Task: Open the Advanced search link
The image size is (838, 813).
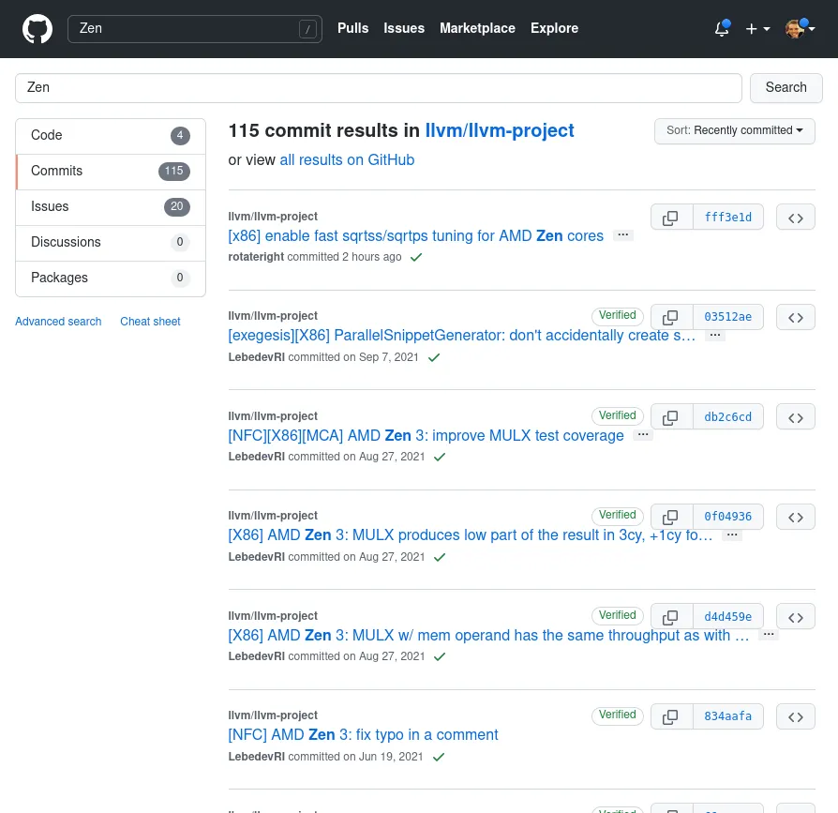Action: 58,322
